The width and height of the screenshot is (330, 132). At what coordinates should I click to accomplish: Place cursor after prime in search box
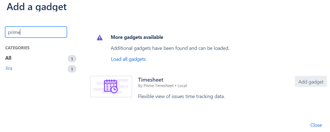point(21,32)
